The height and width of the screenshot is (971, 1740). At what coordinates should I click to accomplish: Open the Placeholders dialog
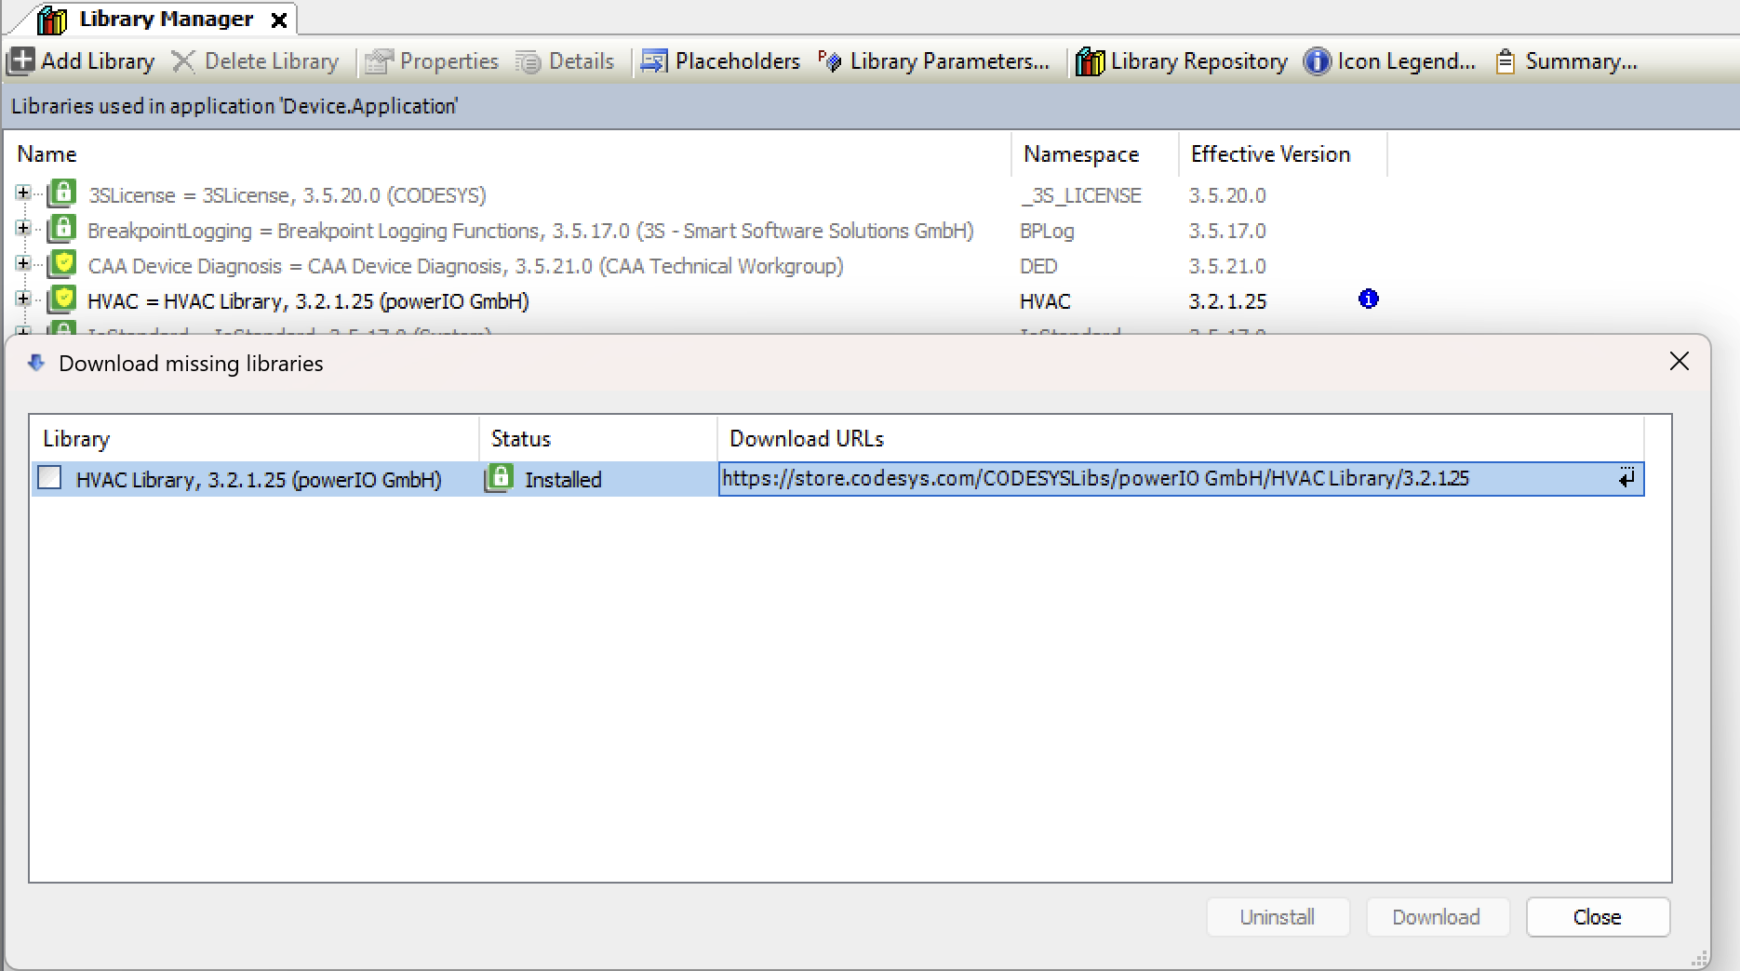pyautogui.click(x=720, y=61)
